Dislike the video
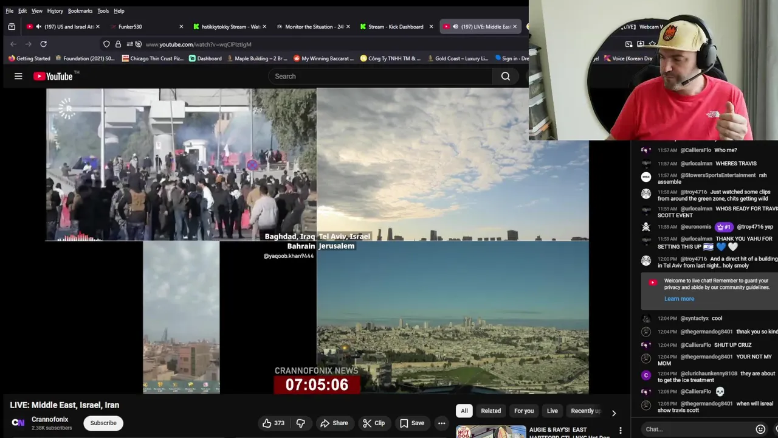The height and width of the screenshot is (438, 778). [300, 423]
